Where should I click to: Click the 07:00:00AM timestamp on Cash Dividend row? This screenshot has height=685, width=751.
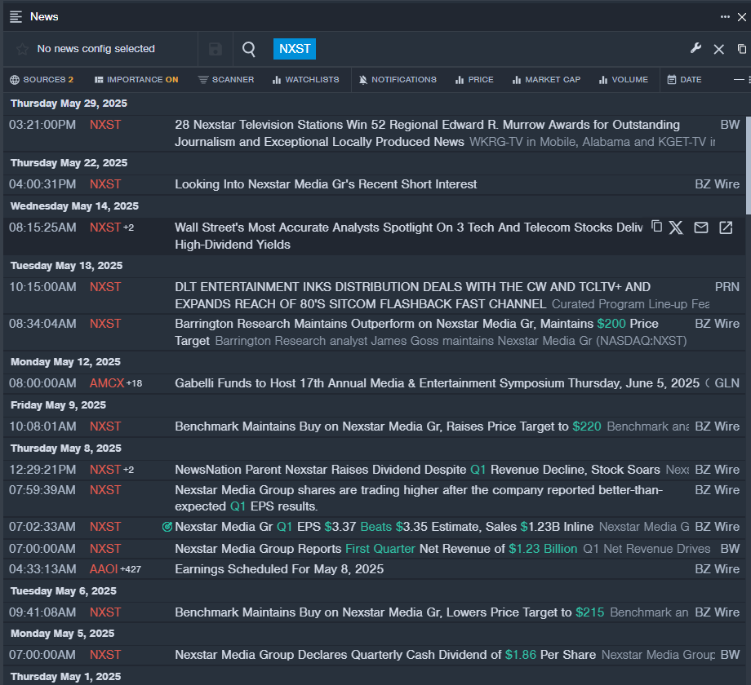click(x=42, y=654)
